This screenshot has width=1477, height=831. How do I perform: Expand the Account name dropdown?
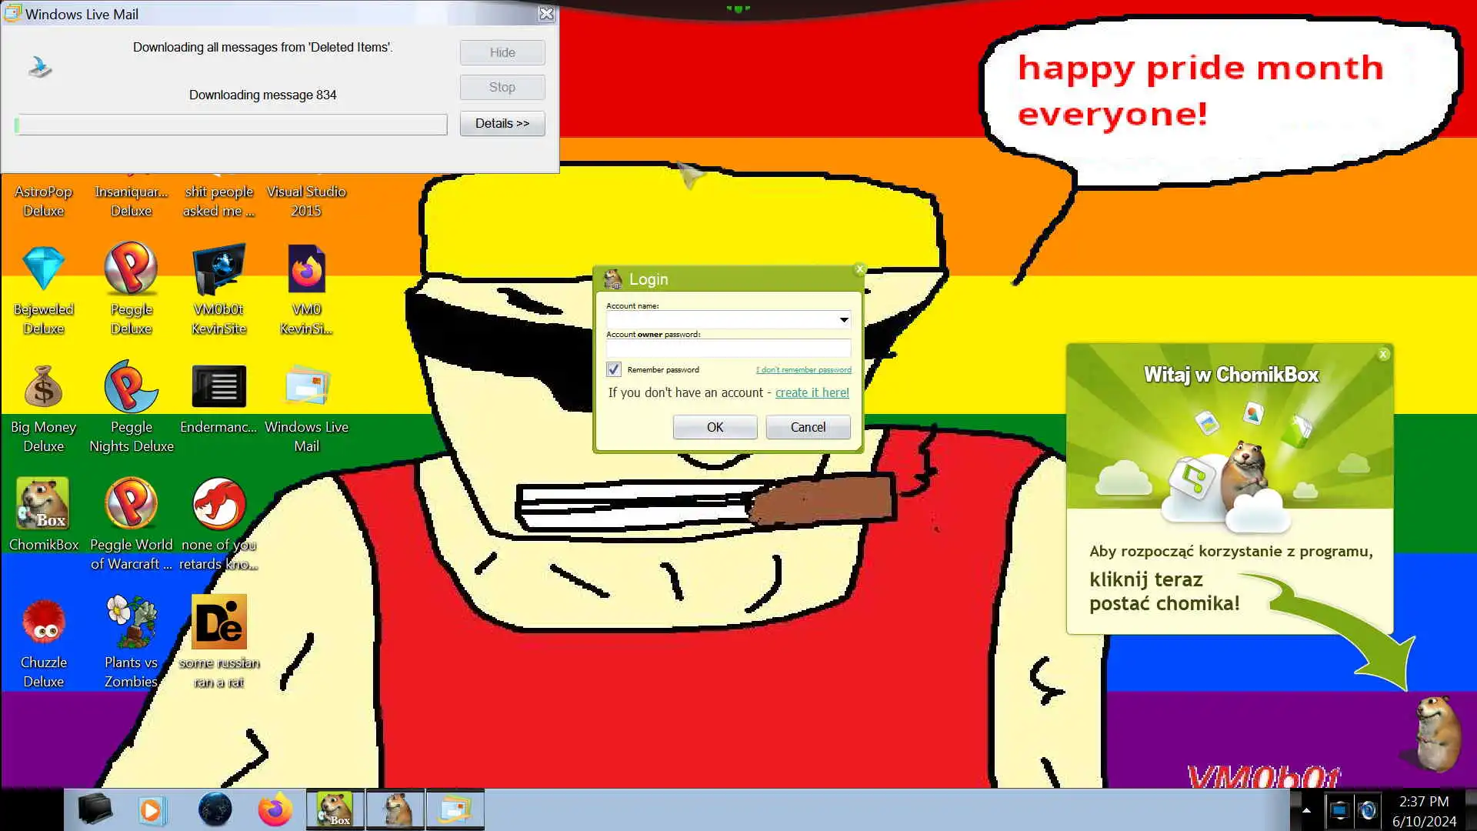(x=843, y=319)
